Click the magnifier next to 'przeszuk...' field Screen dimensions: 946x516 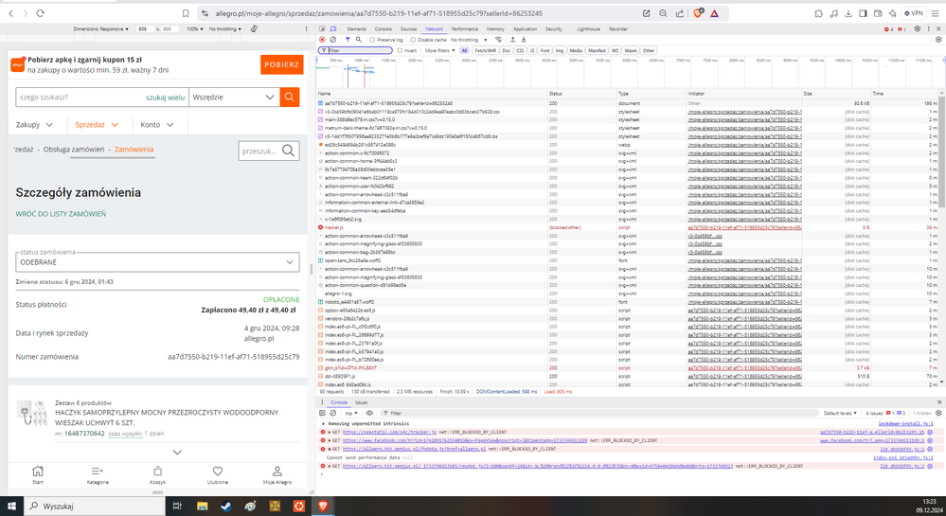pyautogui.click(x=289, y=151)
